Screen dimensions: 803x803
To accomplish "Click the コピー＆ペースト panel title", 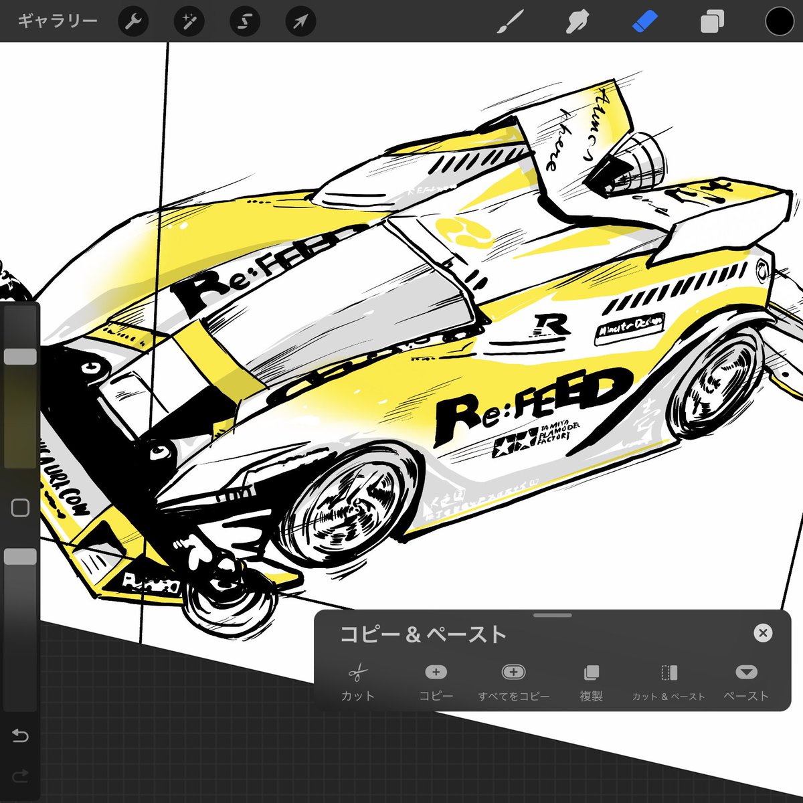I will [423, 634].
